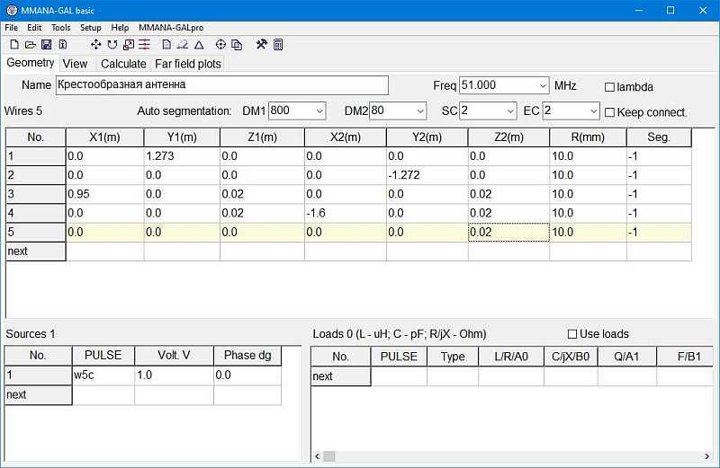Click X1 cell '0.95' in wire 3

[x=104, y=194]
